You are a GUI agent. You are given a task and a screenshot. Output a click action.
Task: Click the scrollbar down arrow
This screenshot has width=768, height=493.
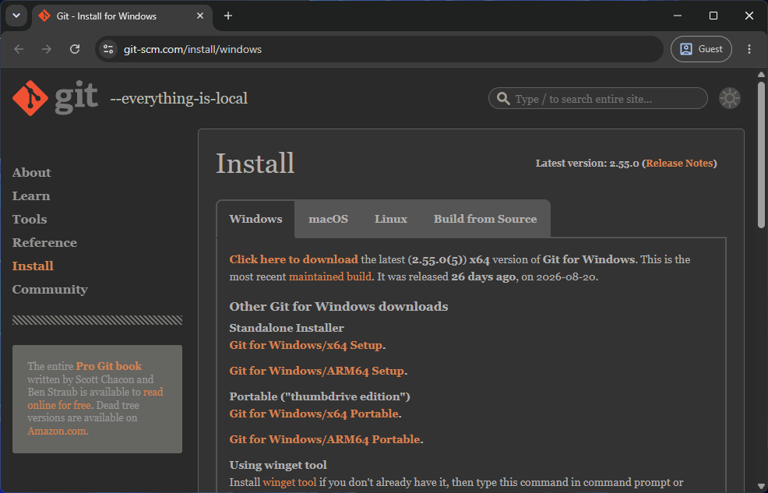(x=761, y=487)
